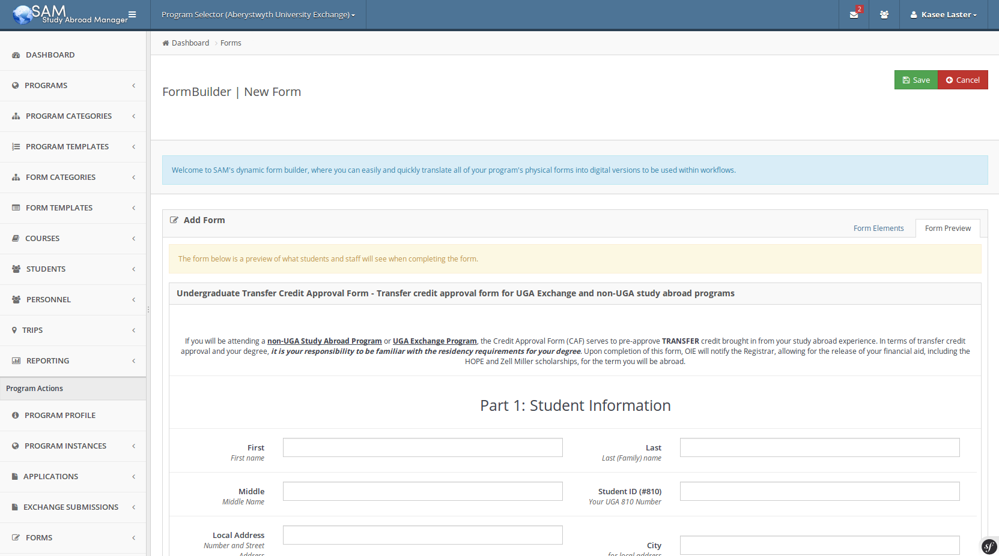Click the Forms edit icon in sidebar
999x556 pixels.
(x=16, y=538)
